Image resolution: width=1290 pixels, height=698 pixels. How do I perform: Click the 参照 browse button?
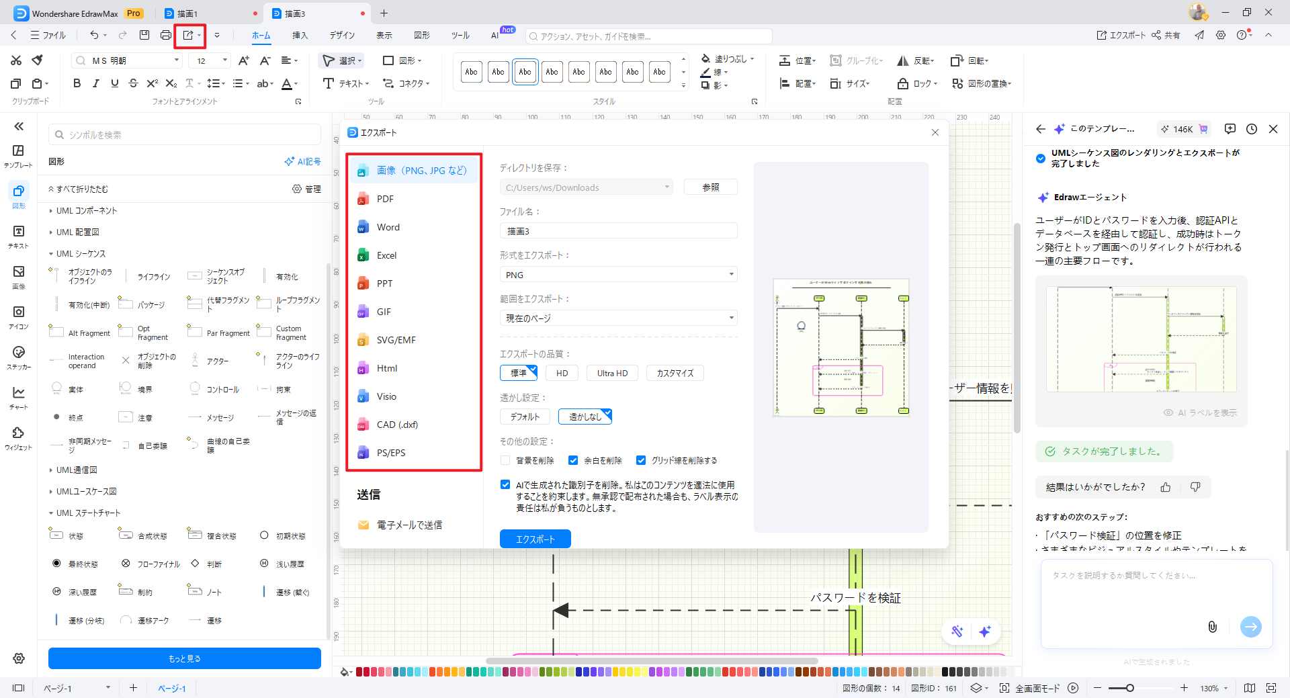[x=710, y=187]
